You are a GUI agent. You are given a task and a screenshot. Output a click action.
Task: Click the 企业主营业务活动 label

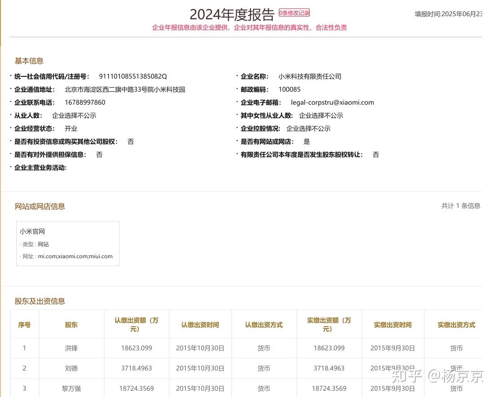point(40,168)
